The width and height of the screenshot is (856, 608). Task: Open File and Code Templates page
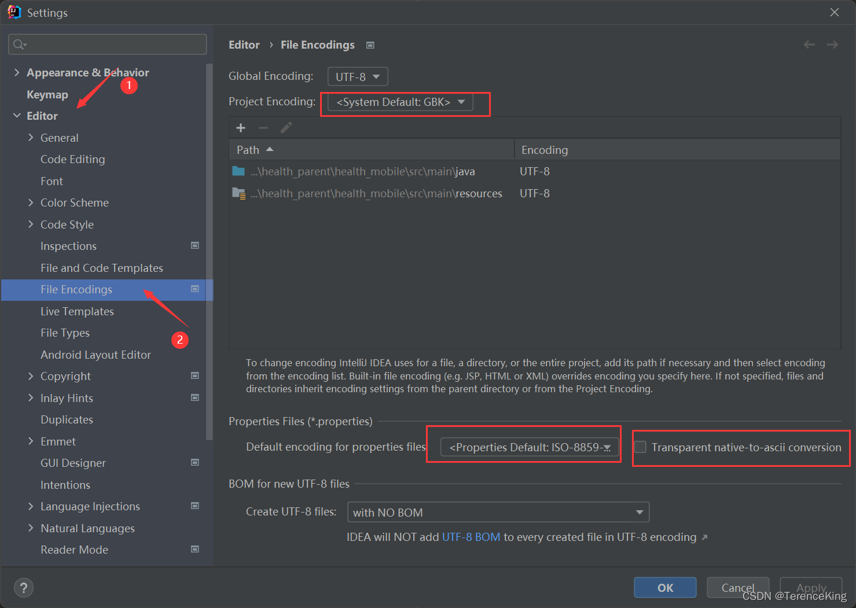click(x=102, y=268)
